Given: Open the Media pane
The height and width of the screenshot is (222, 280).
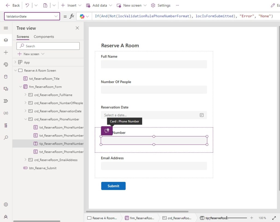Looking at the screenshot, I should click(6, 89).
